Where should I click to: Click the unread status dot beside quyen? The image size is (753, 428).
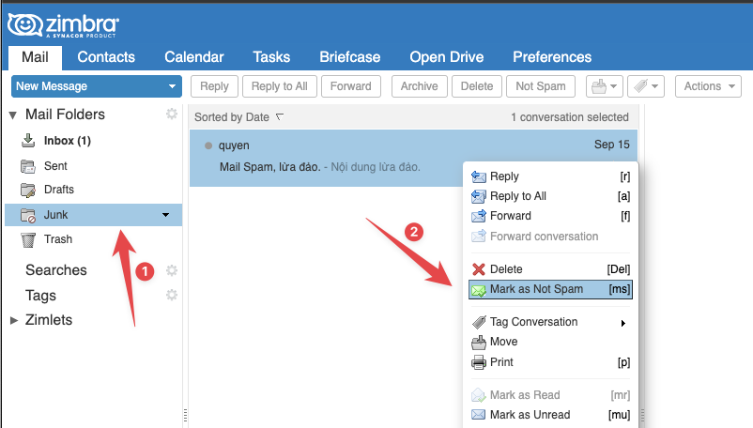(x=207, y=145)
